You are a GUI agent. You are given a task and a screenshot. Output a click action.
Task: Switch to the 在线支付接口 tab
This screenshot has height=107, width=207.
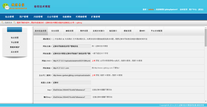coord(99,31)
